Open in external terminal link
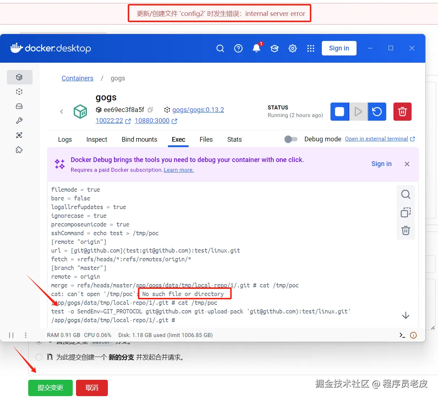The height and width of the screenshot is (399, 438). (x=380, y=139)
